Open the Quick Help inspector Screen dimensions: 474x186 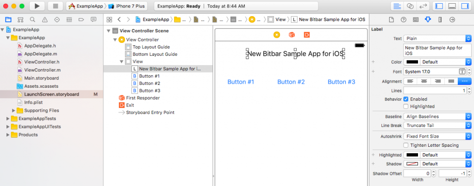(403, 19)
